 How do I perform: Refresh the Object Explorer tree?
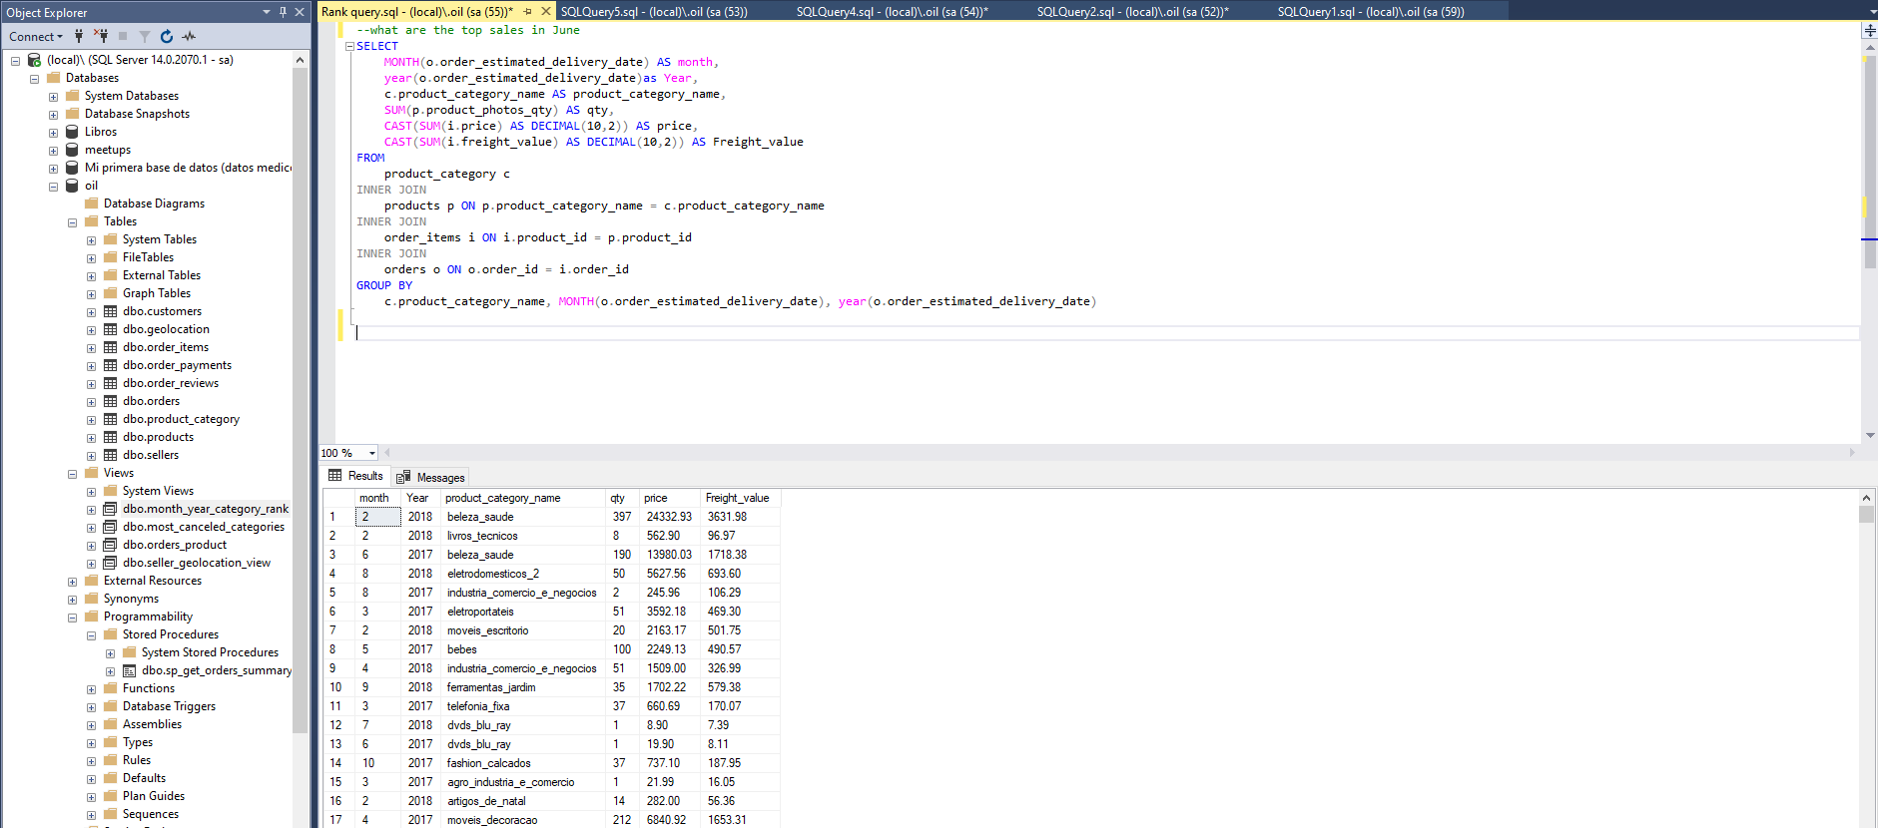click(x=167, y=36)
